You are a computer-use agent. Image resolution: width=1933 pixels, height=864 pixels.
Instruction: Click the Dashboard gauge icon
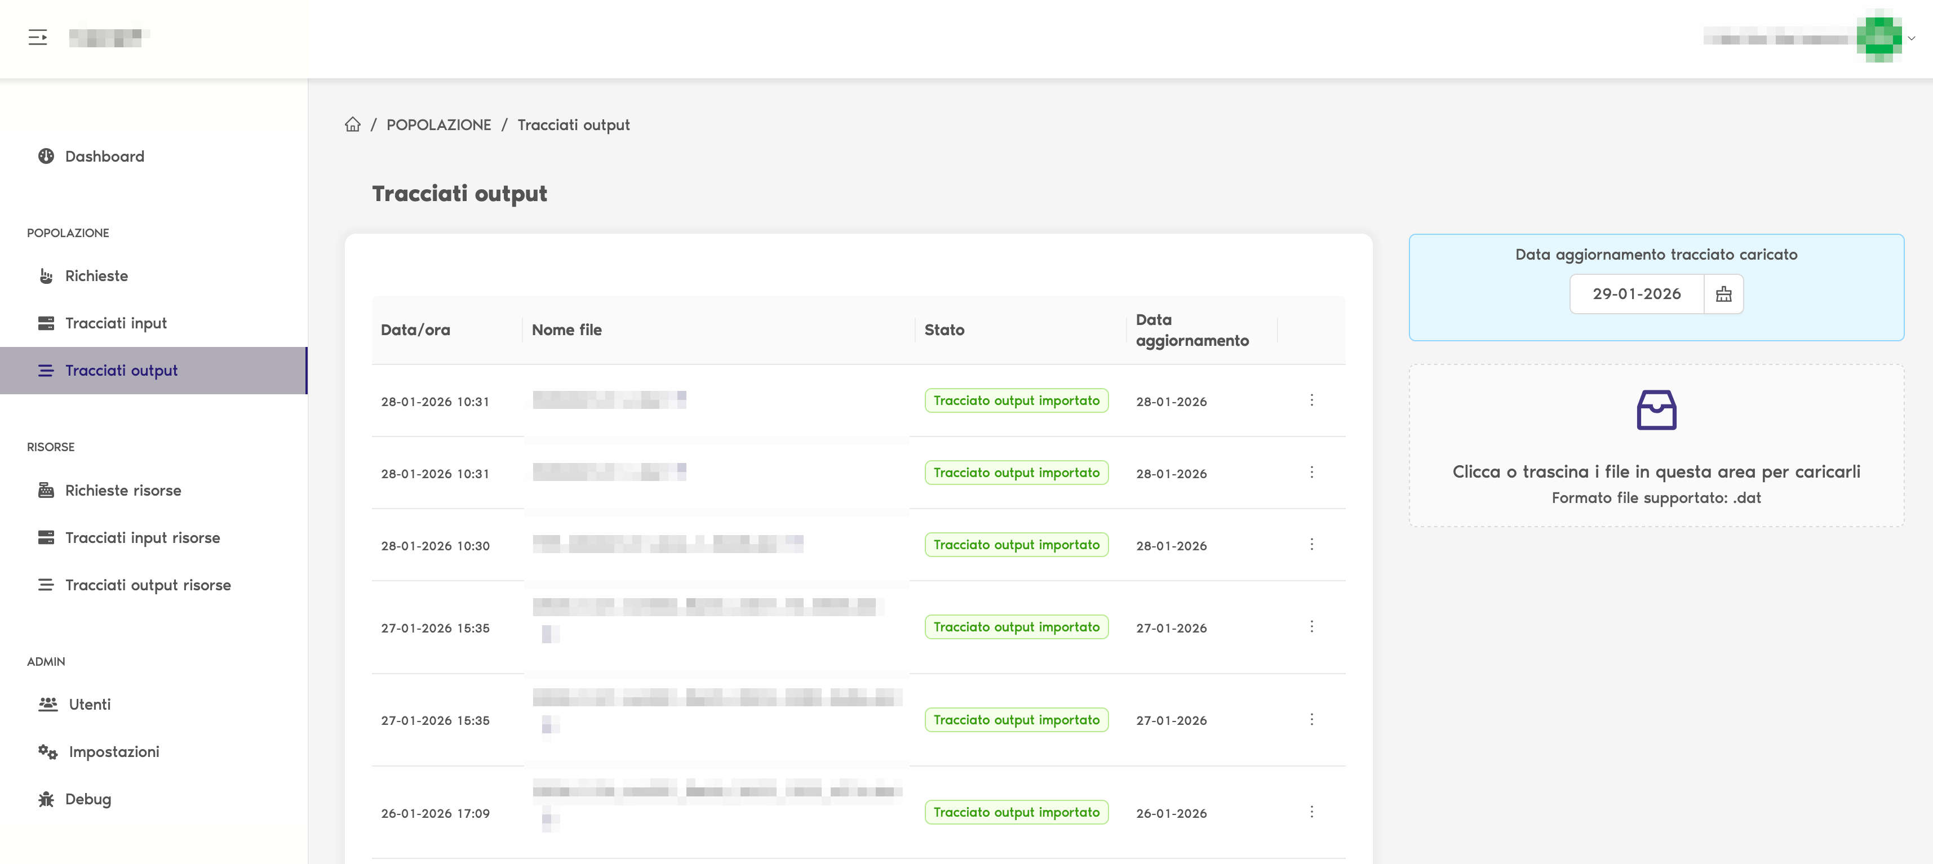pyautogui.click(x=47, y=156)
